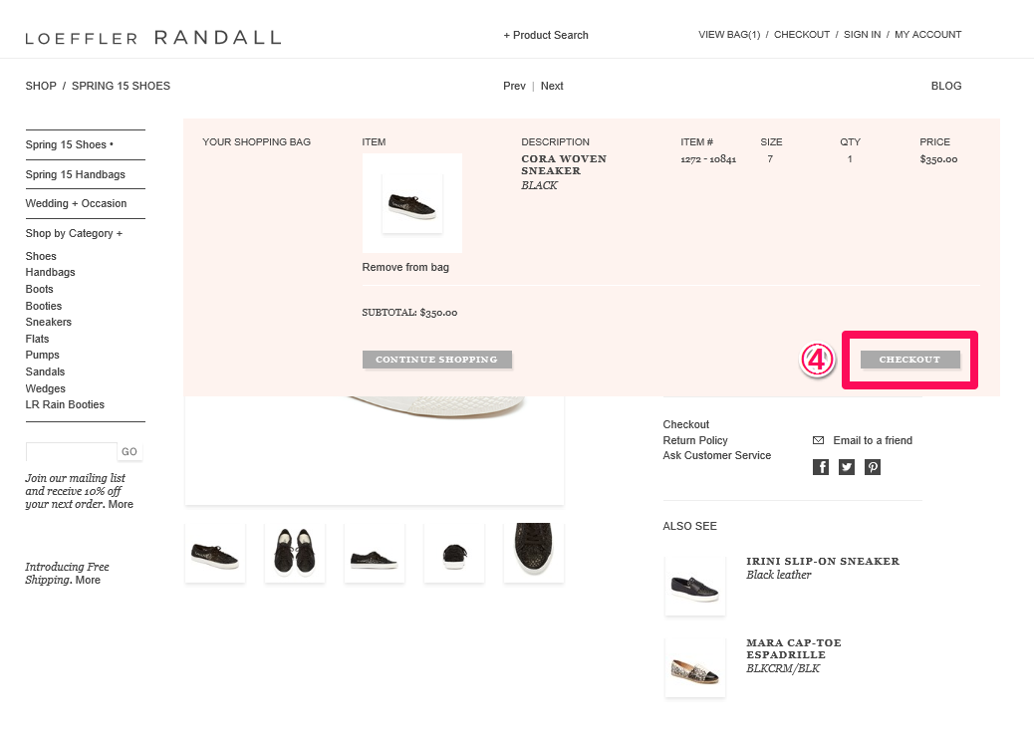The height and width of the screenshot is (741, 1034).
Task: Open View Bag(1) in header
Action: coord(729,35)
